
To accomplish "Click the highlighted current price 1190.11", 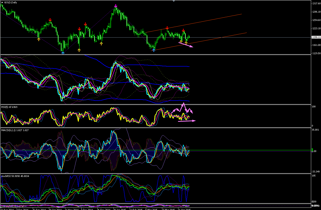I will [316, 37].
